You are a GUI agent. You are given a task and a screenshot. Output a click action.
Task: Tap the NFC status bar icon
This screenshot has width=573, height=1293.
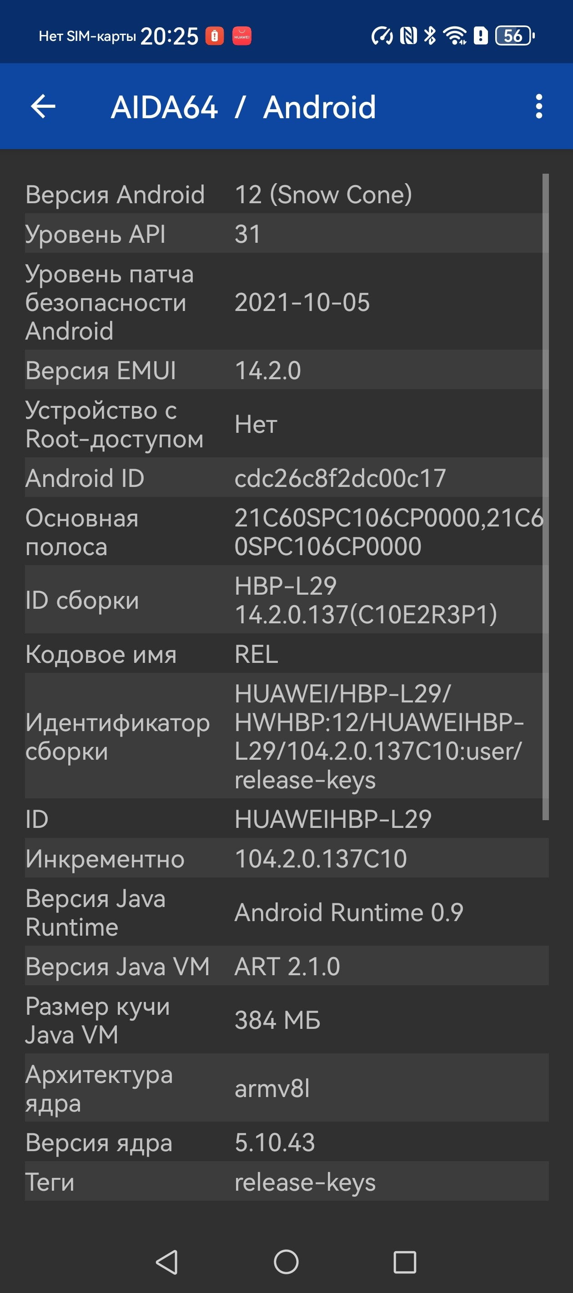408,35
